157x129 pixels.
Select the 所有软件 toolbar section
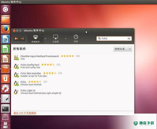(x=35, y=39)
